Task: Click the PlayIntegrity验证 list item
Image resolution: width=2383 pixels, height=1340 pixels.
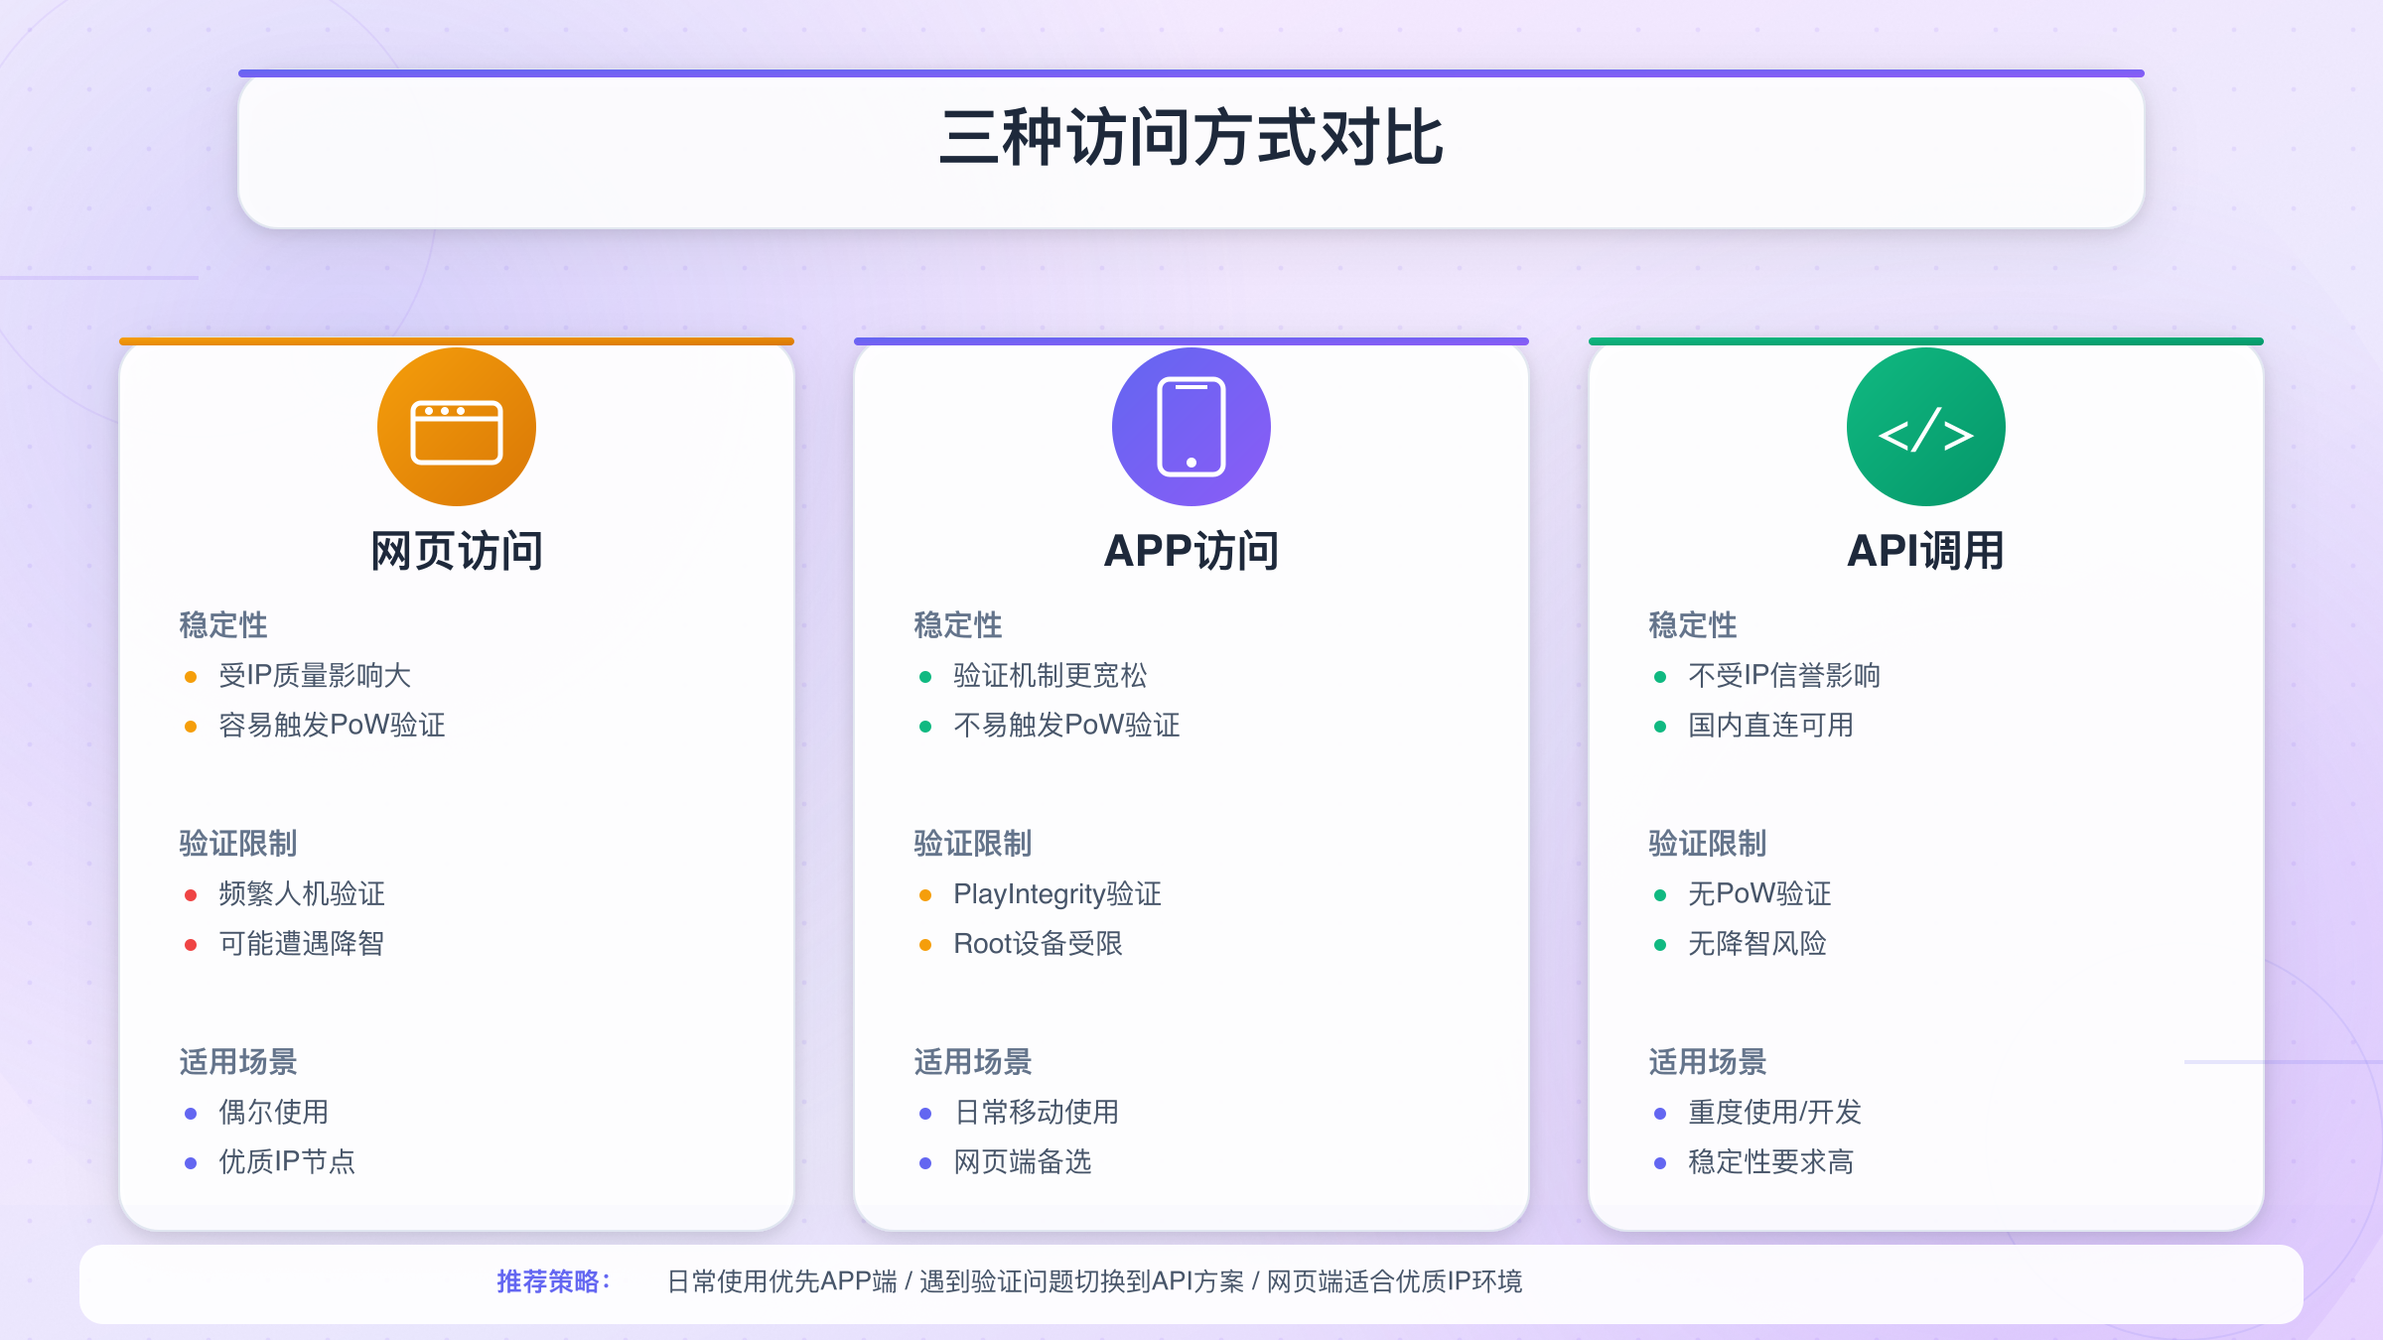Action: tap(1057, 894)
